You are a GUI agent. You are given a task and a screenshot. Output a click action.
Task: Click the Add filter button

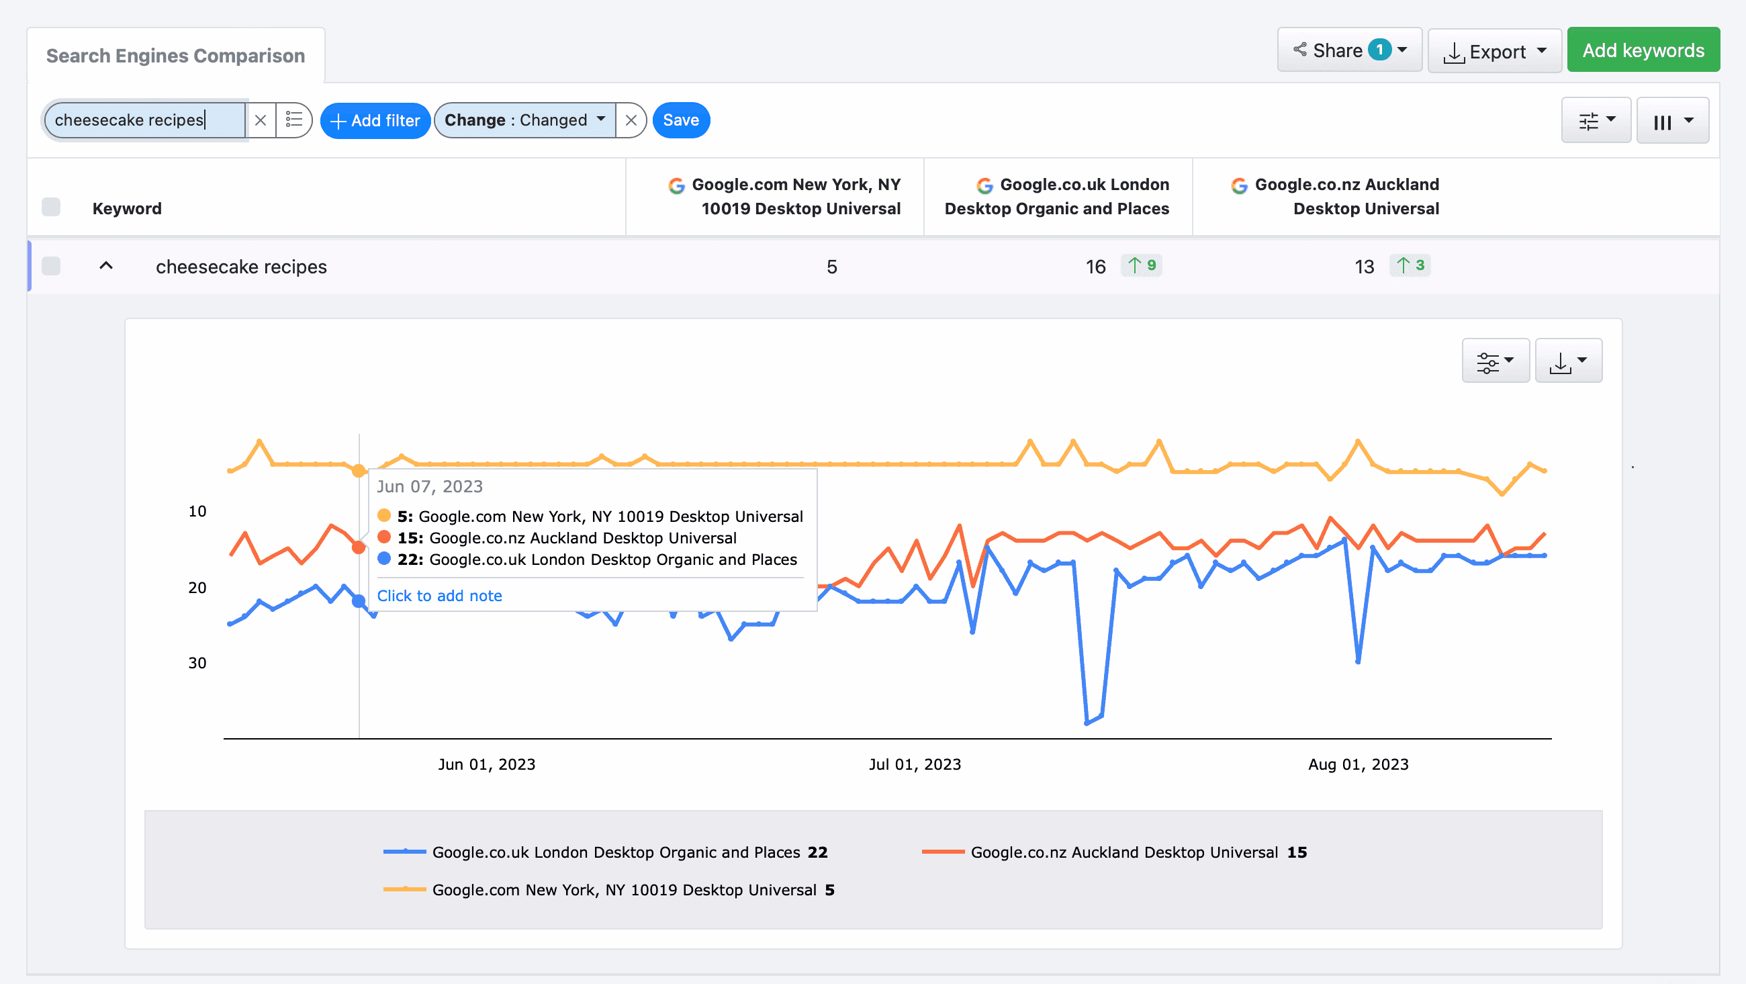(375, 120)
